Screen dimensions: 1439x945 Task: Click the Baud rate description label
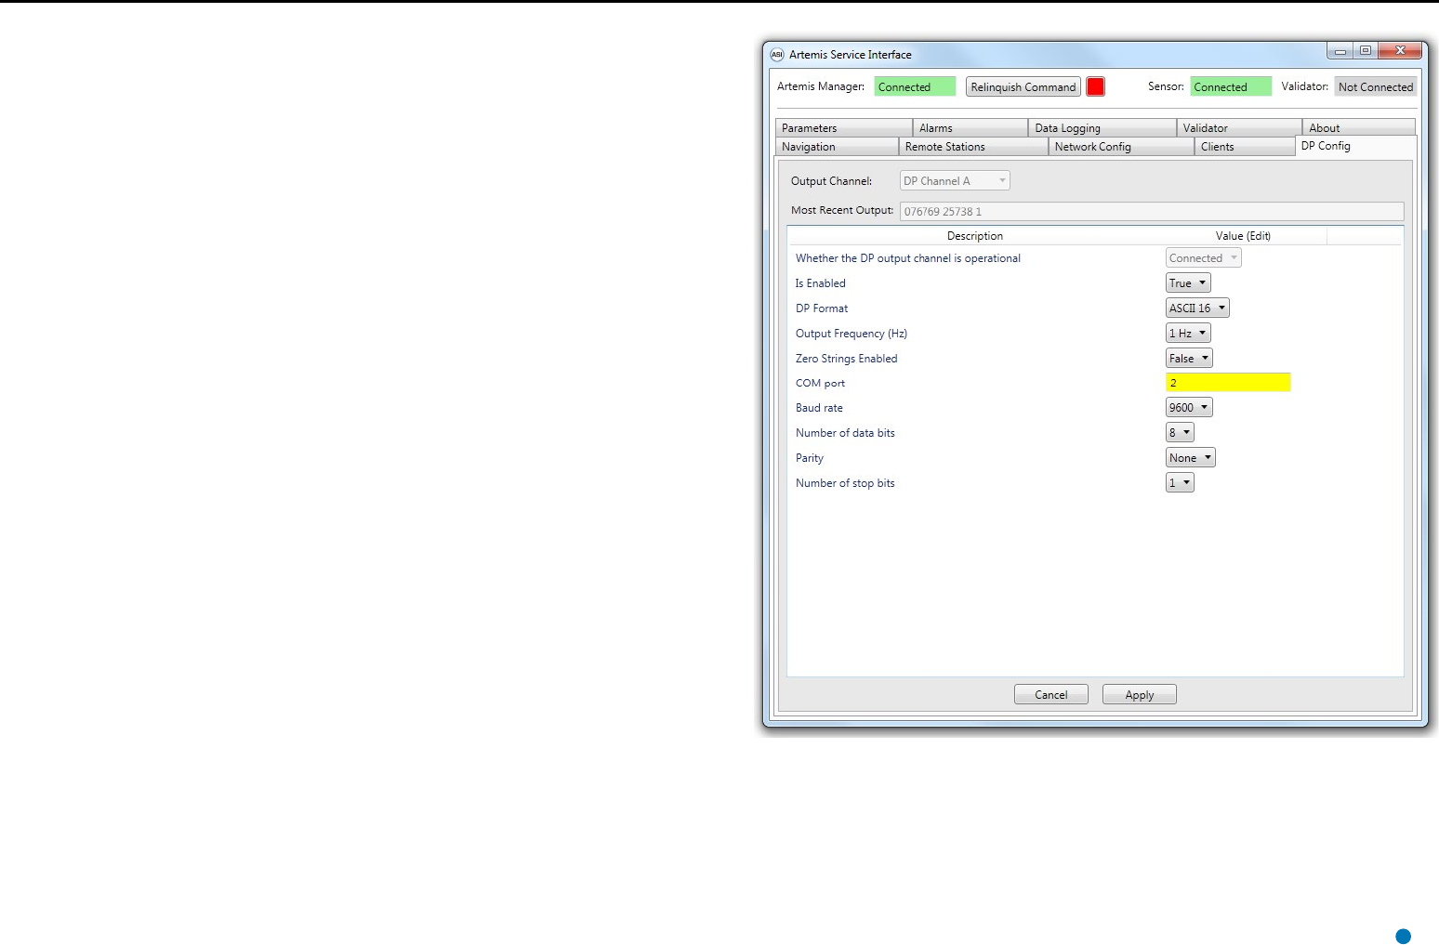(x=819, y=408)
